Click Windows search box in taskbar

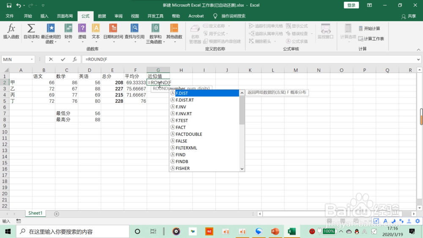[x=73, y=232]
